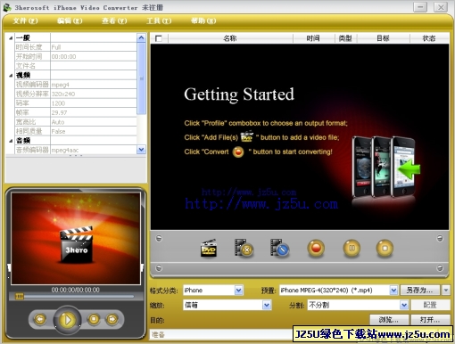Play the preview video
This screenshot has width=455, height=344.
coord(67,320)
